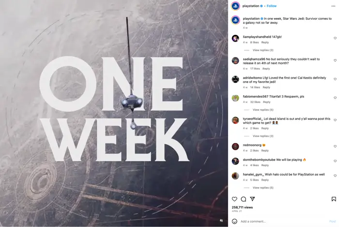
Task: Share post via paper plane icon
Action: pyautogui.click(x=252, y=199)
